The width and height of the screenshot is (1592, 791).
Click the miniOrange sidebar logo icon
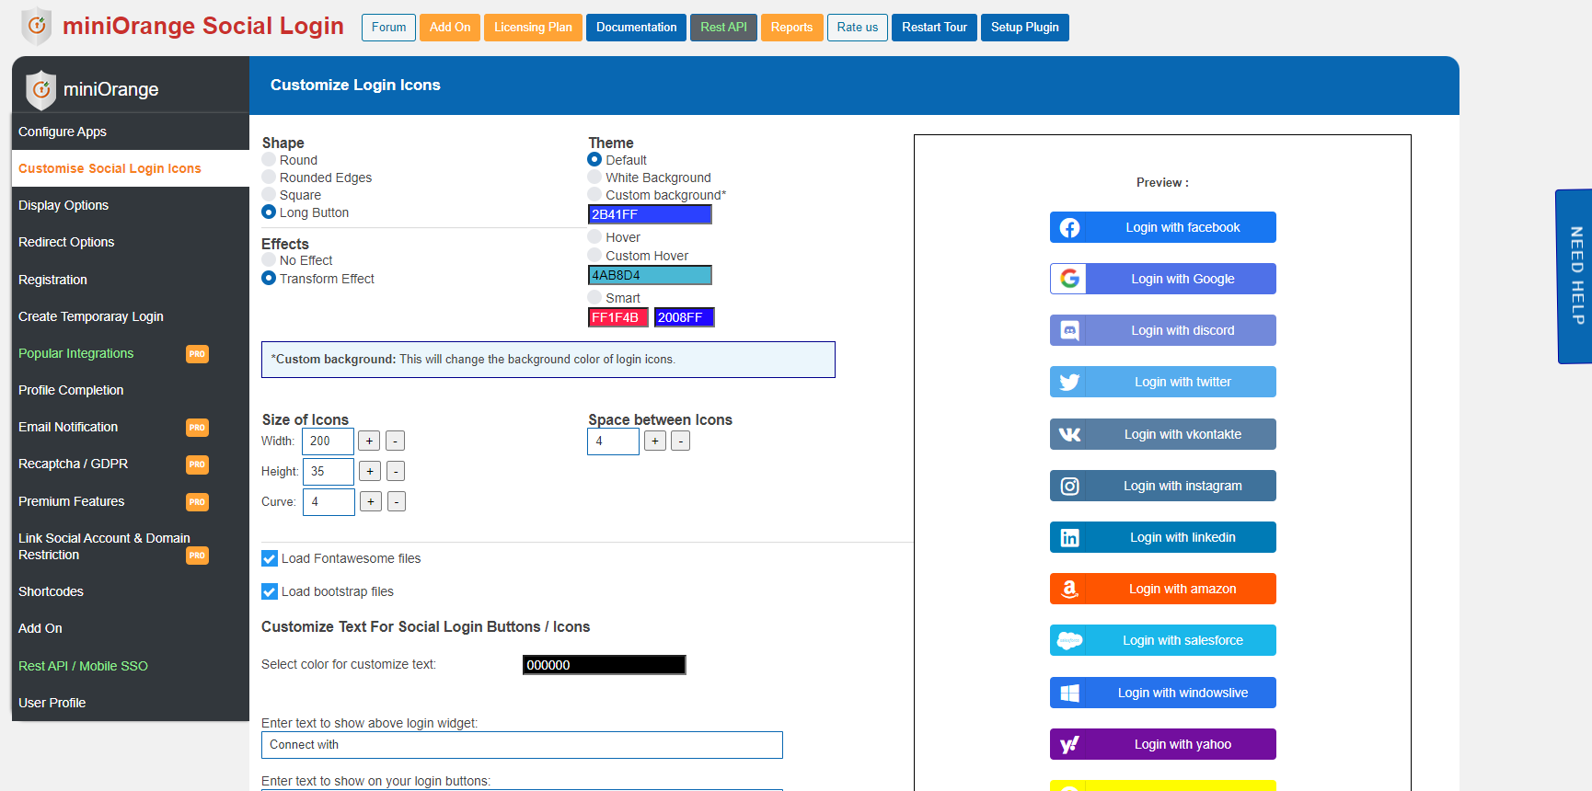(40, 90)
